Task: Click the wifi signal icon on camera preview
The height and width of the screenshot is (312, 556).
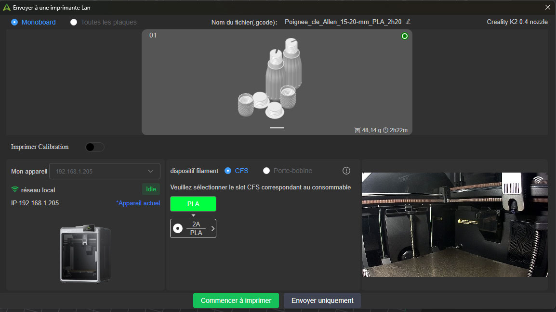Action: (538, 179)
